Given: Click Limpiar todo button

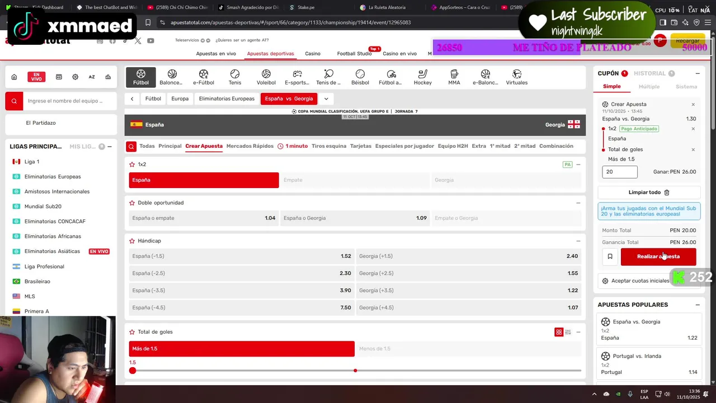Looking at the screenshot, I should (x=649, y=192).
